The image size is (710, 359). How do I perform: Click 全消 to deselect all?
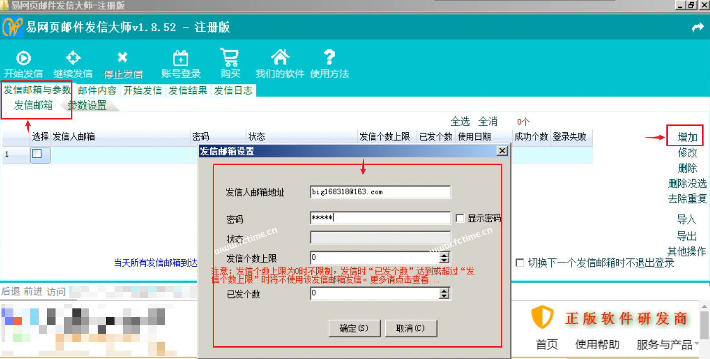(x=488, y=121)
